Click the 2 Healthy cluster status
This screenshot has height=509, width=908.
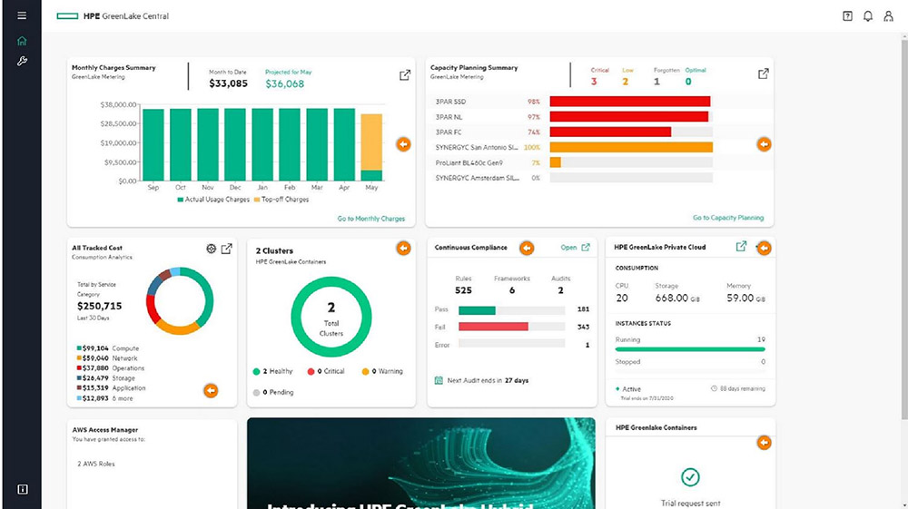(x=272, y=371)
